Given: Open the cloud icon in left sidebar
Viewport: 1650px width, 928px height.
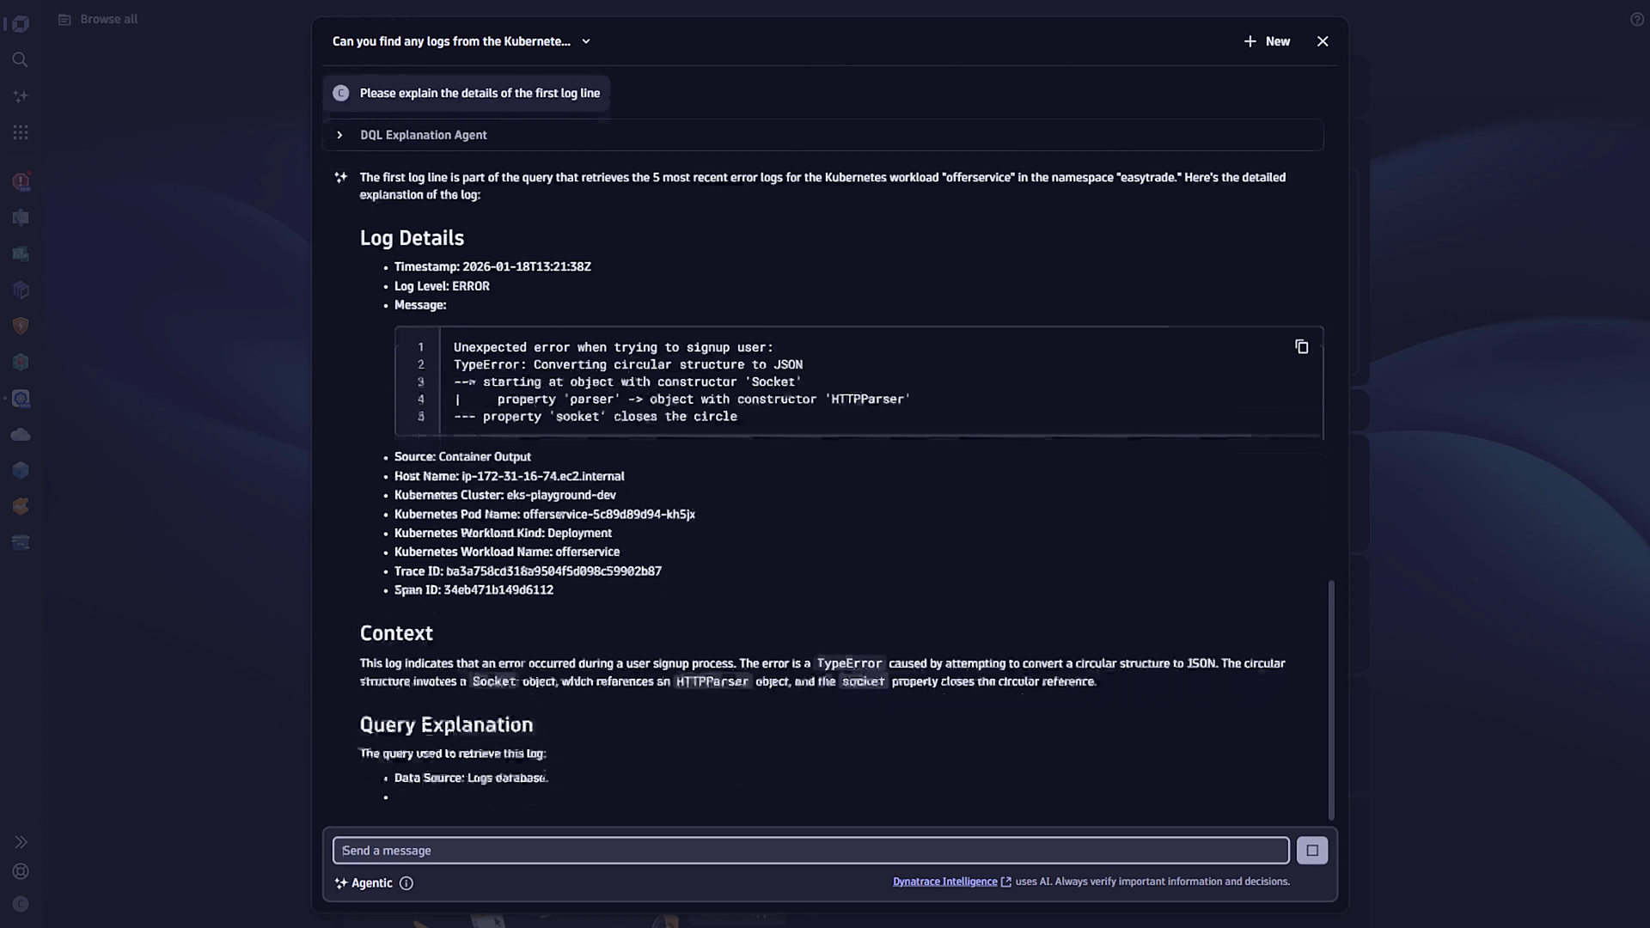Looking at the screenshot, I should point(21,435).
